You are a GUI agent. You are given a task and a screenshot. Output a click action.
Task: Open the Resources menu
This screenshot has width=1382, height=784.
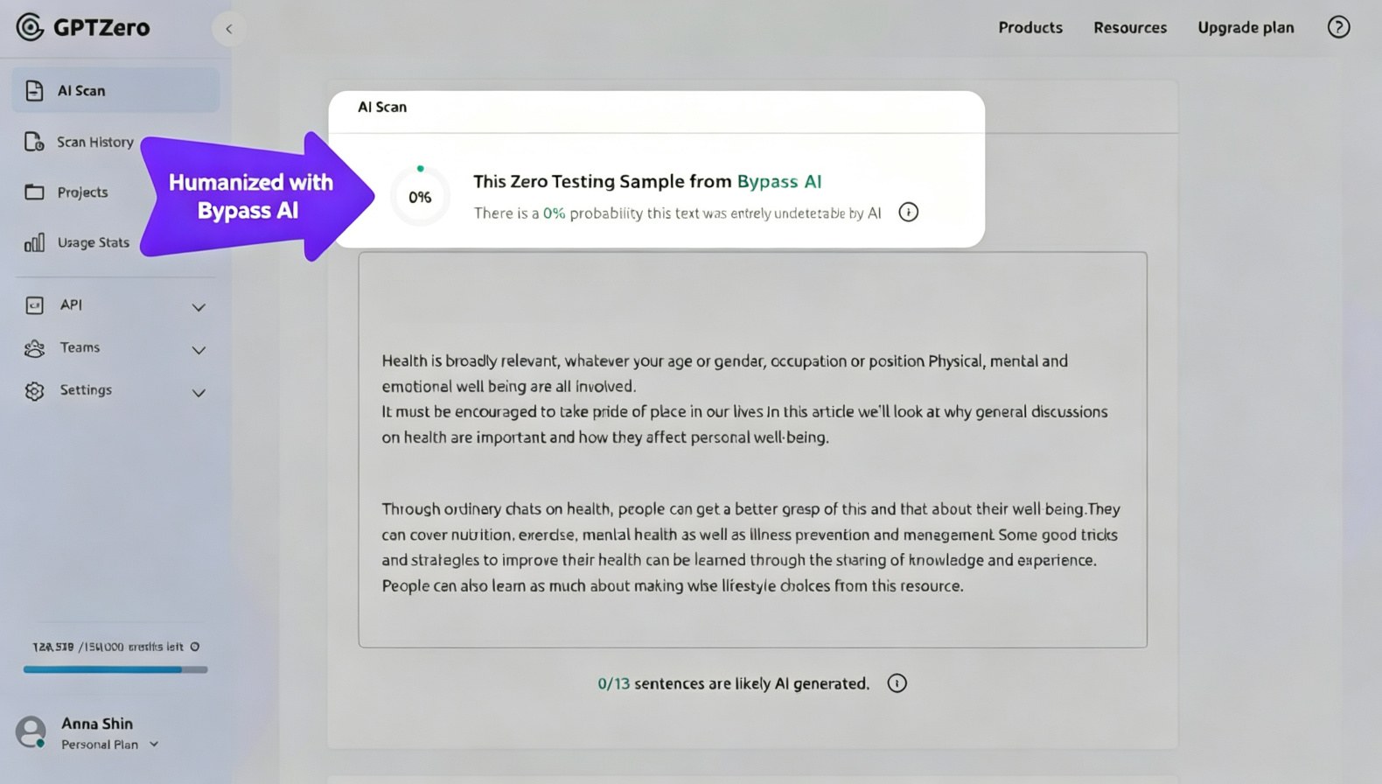point(1130,27)
